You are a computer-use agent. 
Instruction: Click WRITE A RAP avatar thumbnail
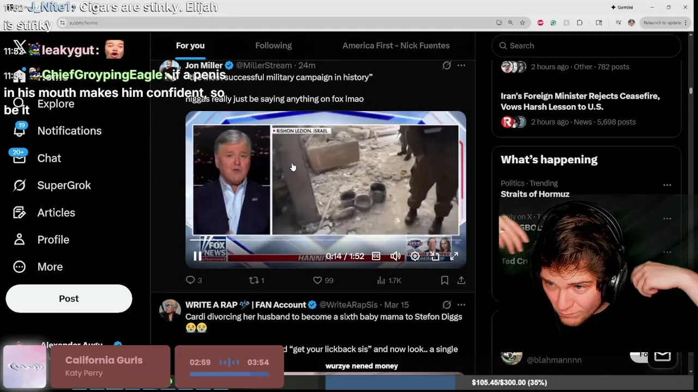(170, 310)
